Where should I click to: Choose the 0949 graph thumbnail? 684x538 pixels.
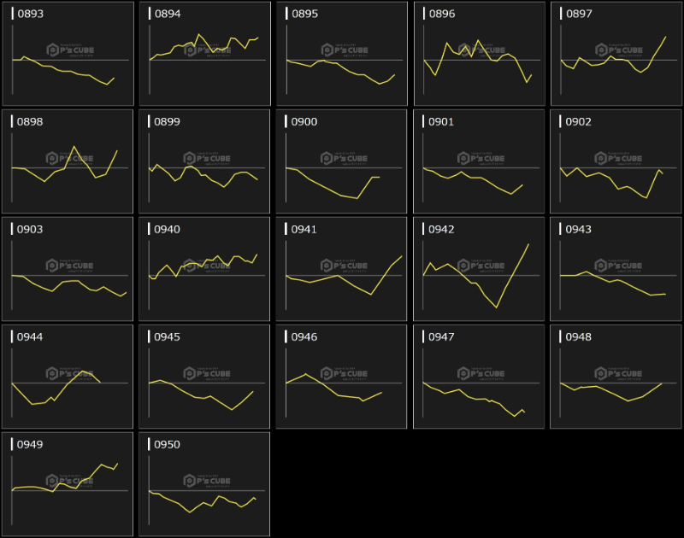(68, 484)
